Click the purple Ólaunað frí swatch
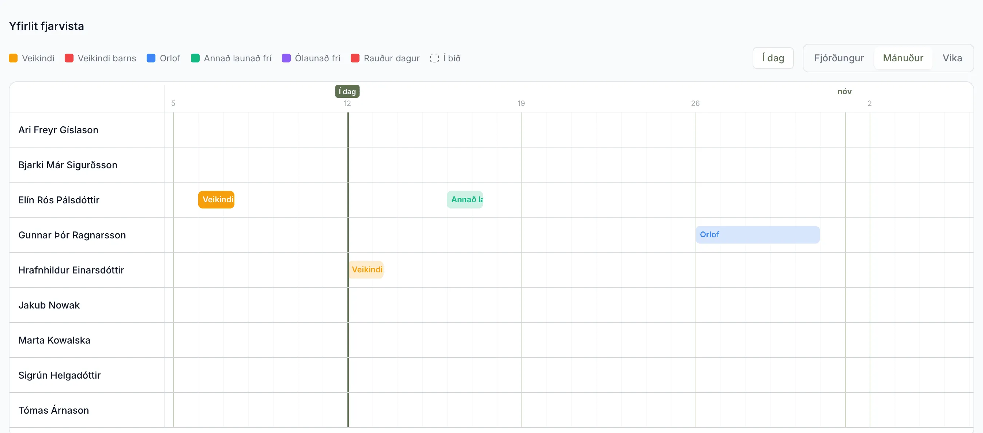983x433 pixels. click(x=286, y=58)
